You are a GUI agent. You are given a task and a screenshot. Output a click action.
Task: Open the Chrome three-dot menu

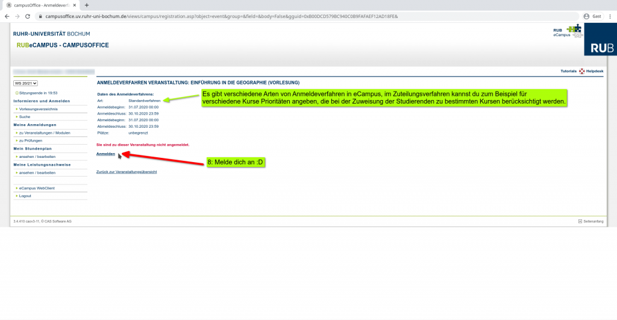[x=609, y=16]
